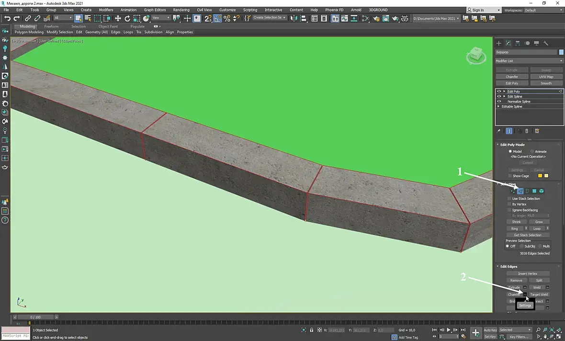Open the Modifier List dropdown
This screenshot has height=341, width=565.
529,61
